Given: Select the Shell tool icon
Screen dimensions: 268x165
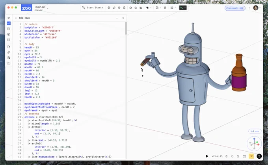Looking at the screenshot, I should pos(141,8).
